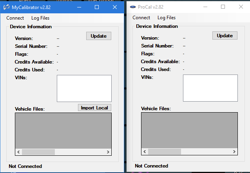Click 'Flags:' label in MyCalibrator

(22, 54)
